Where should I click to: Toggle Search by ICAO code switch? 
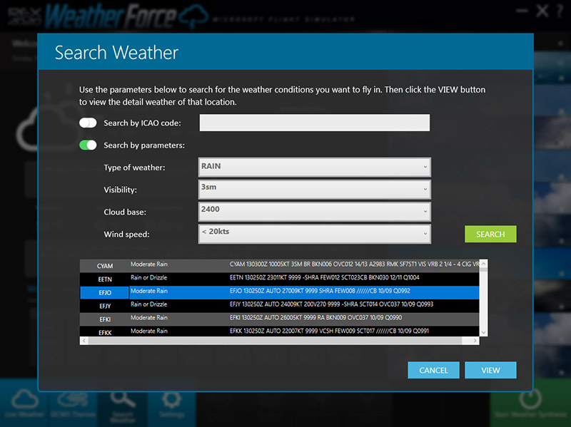point(88,123)
